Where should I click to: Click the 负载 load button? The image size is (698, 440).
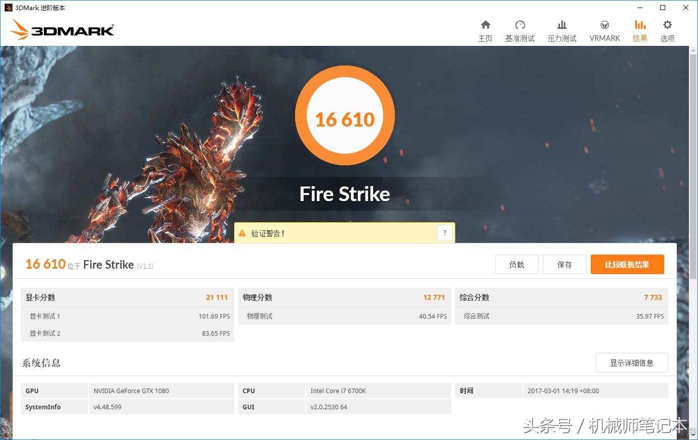click(517, 264)
